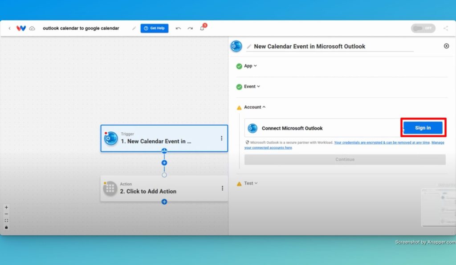
Task: Add a step with plus between nodes
Action: coord(164,163)
